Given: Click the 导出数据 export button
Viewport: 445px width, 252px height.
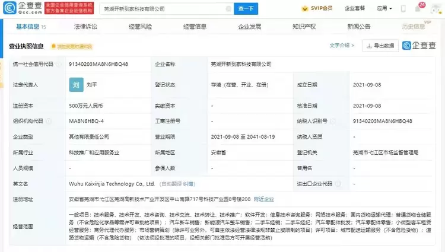Looking at the screenshot, I should coord(380,46).
